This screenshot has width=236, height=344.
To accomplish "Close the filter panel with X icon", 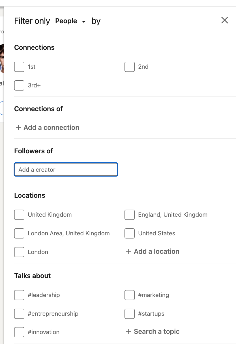I will coord(224,20).
